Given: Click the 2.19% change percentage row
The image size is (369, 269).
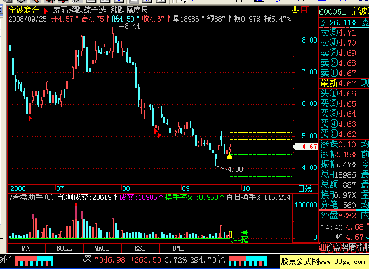Looking at the screenshot, I should (338, 155).
